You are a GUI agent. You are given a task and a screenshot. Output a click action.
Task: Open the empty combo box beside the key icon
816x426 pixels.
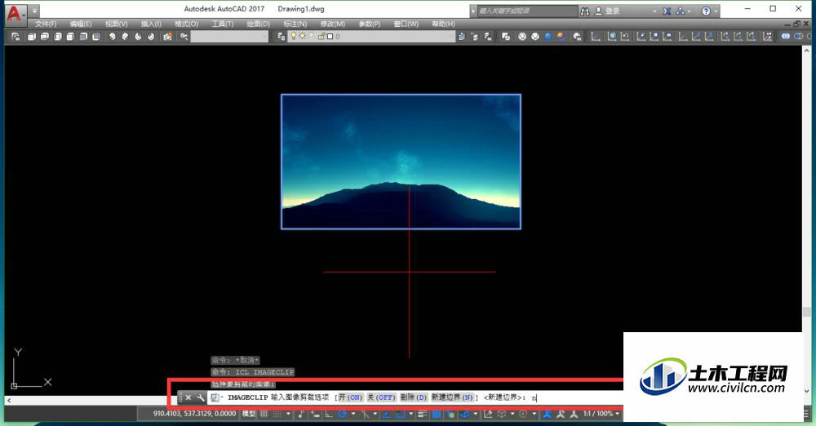pos(229,37)
